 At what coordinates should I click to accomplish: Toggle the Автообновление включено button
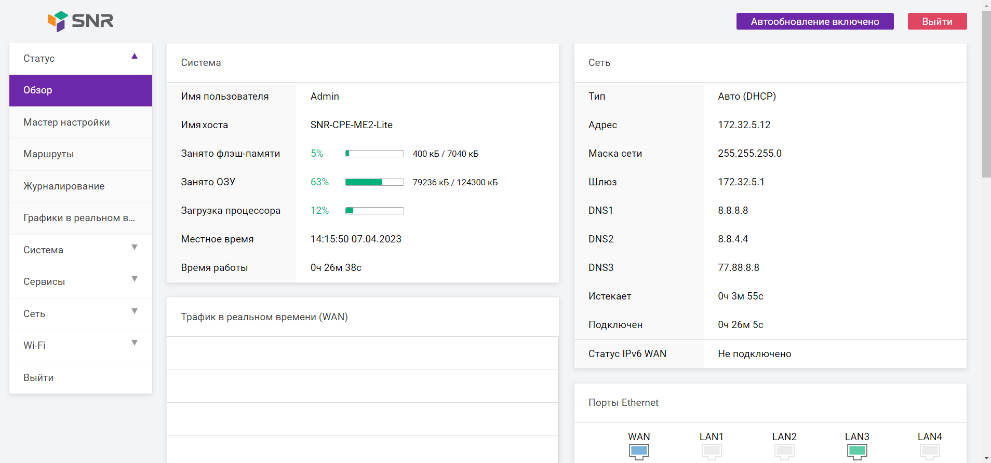[x=814, y=21]
